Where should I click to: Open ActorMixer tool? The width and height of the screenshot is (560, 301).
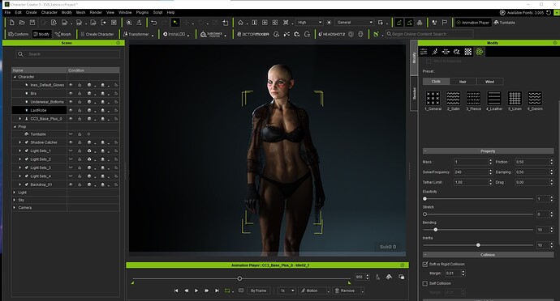(253, 34)
